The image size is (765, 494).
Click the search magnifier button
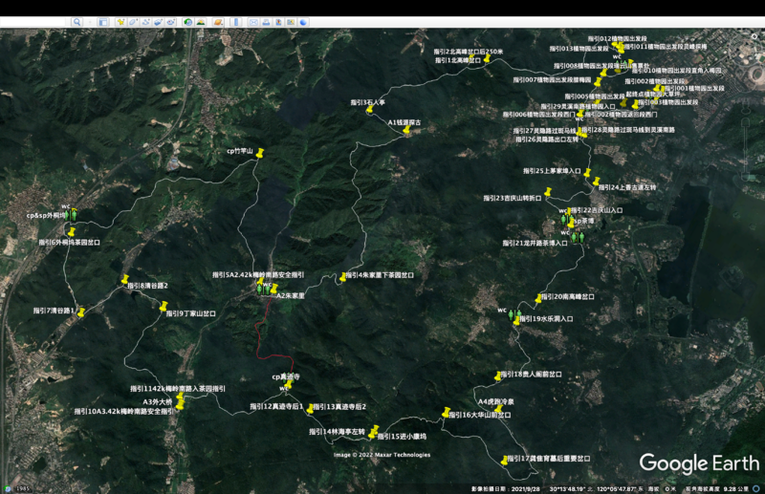76,21
